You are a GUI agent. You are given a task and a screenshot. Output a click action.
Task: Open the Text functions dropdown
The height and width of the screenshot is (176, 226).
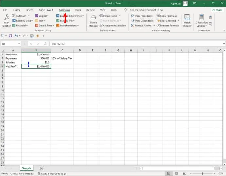pos(40,21)
